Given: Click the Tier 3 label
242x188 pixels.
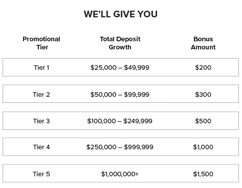Looking at the screenshot, I should (x=41, y=121).
